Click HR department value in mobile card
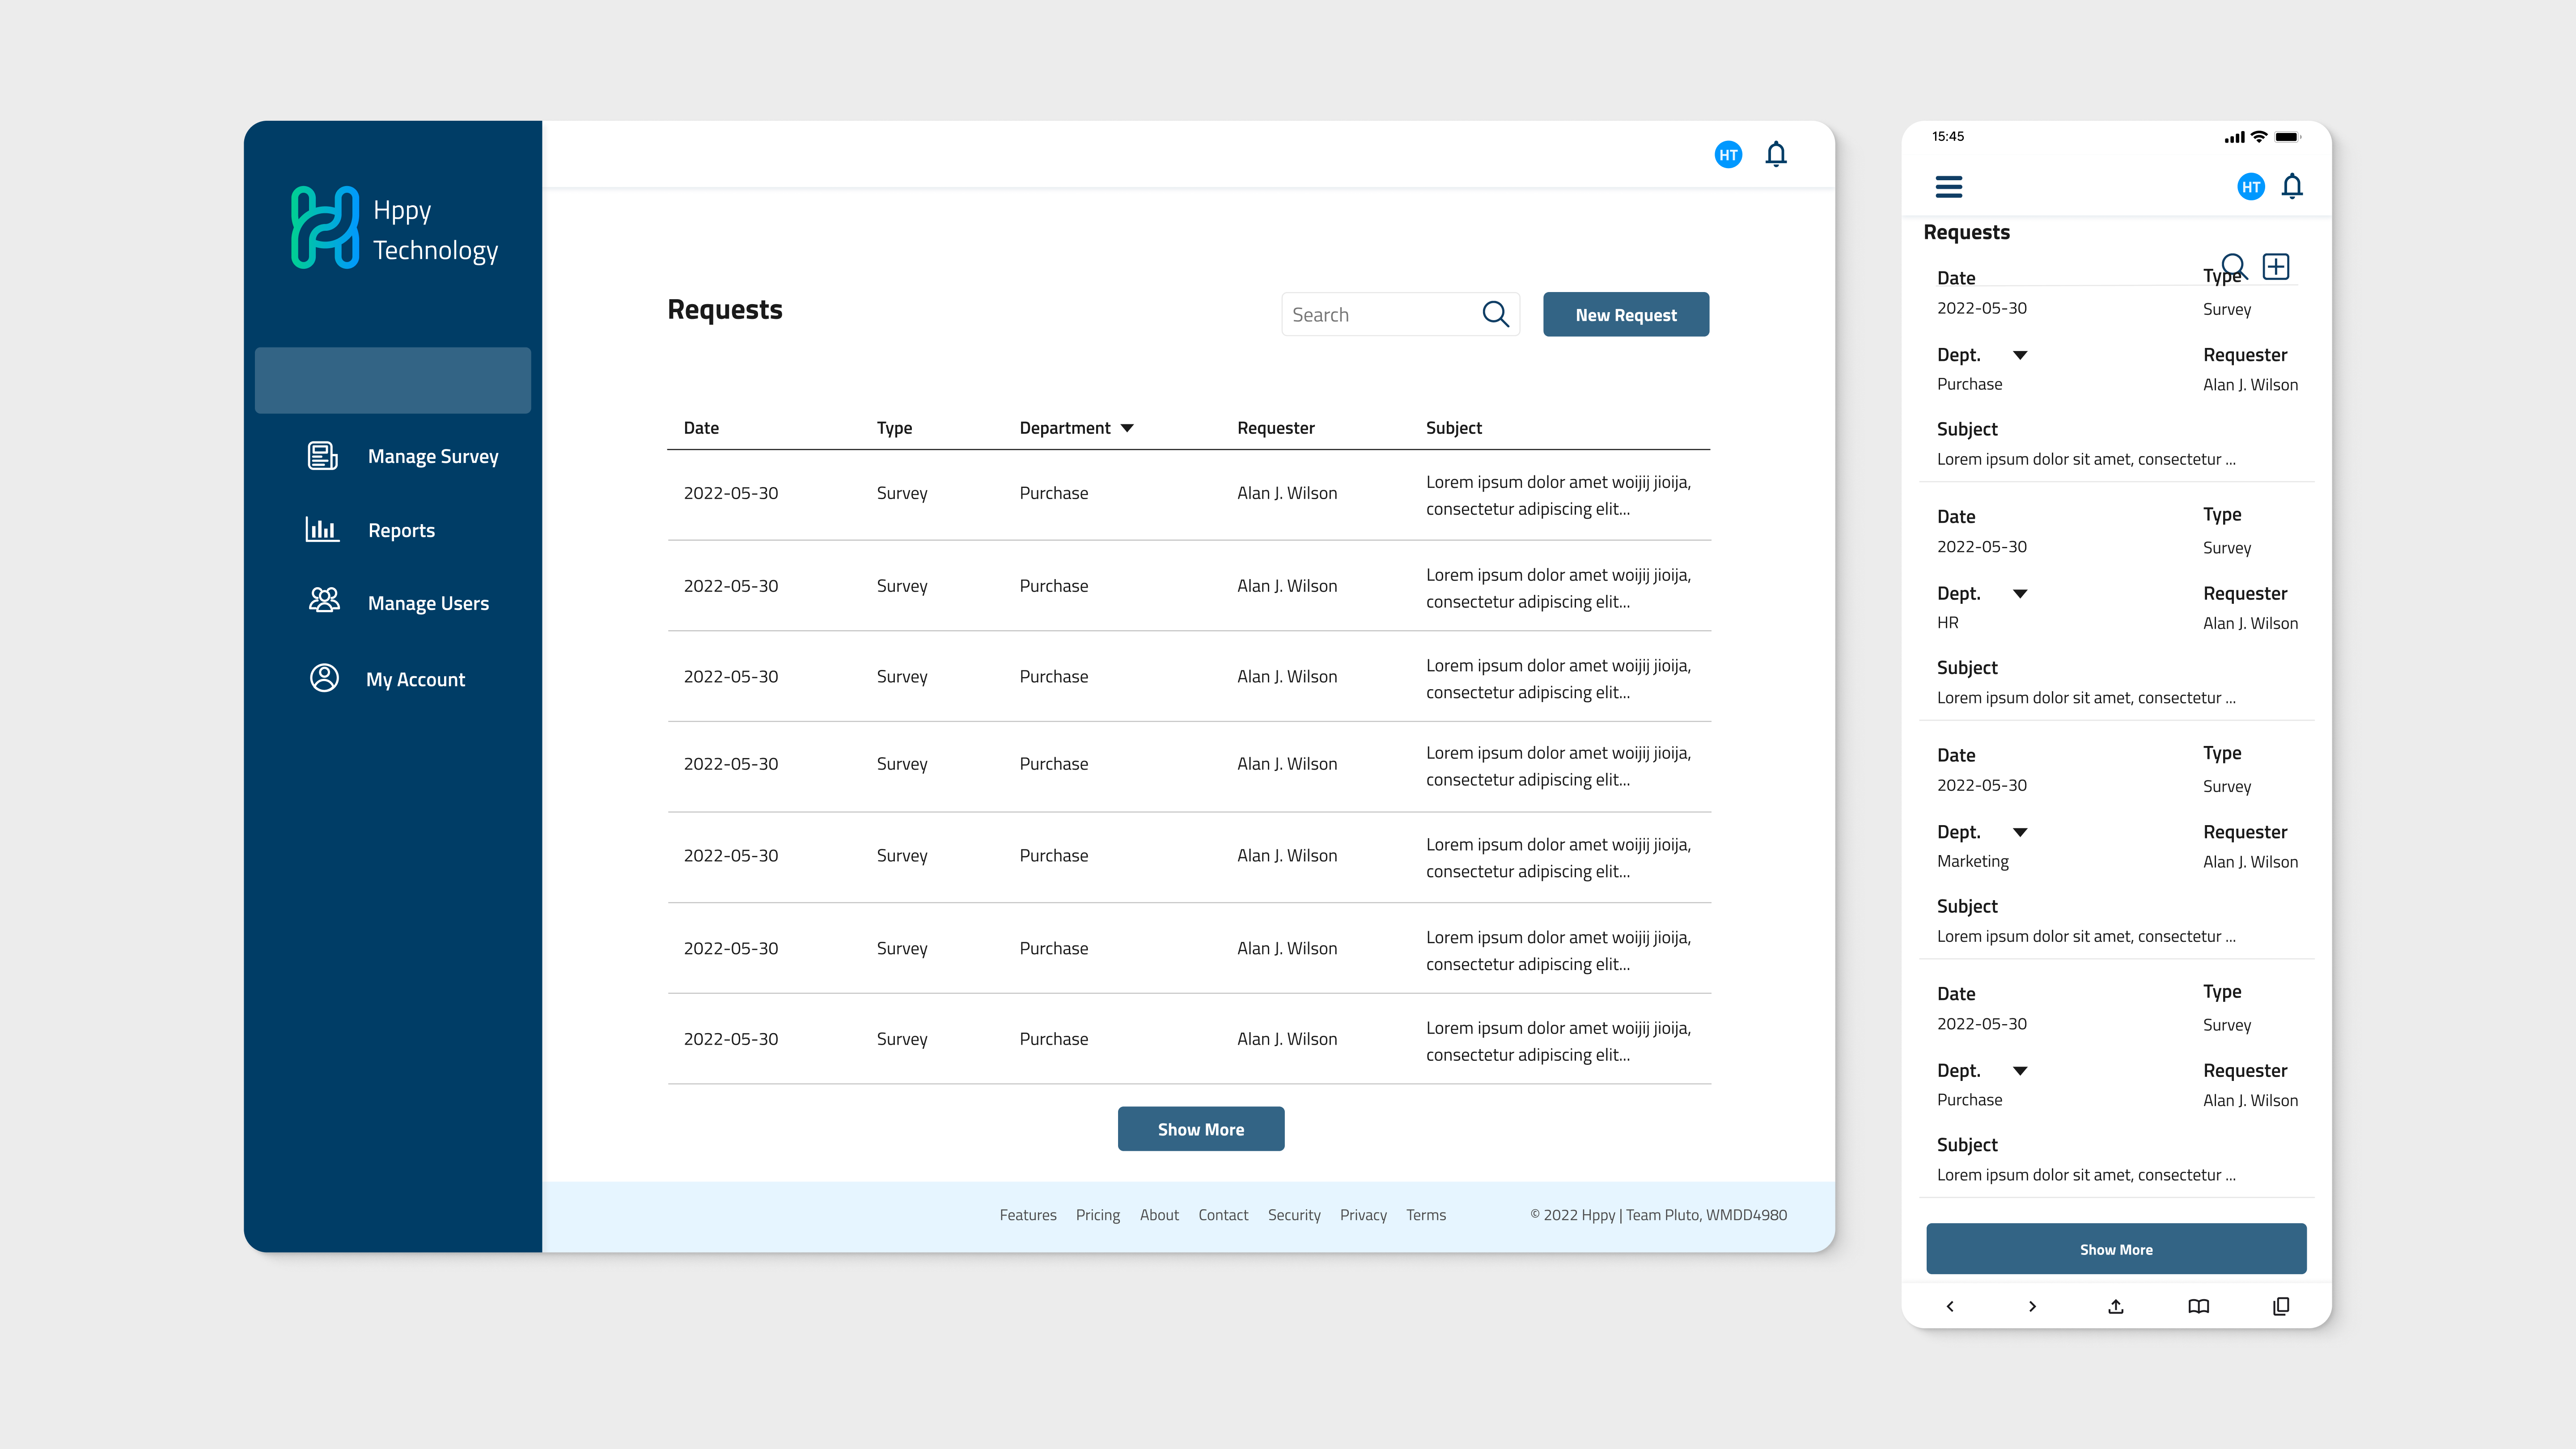2576x1449 pixels. [1947, 622]
